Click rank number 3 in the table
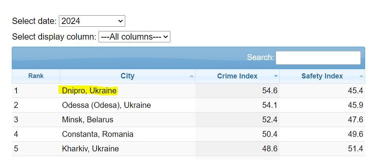384x160 pixels. tap(16, 120)
